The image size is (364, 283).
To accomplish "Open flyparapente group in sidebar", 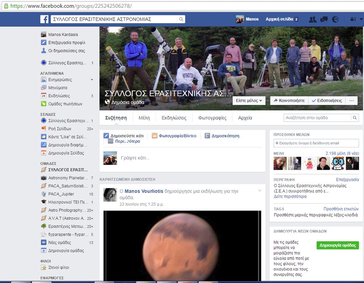I will coord(67,234).
